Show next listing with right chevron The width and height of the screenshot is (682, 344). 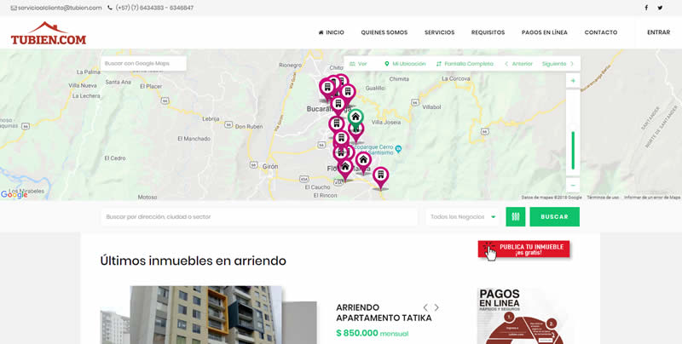tap(436, 307)
